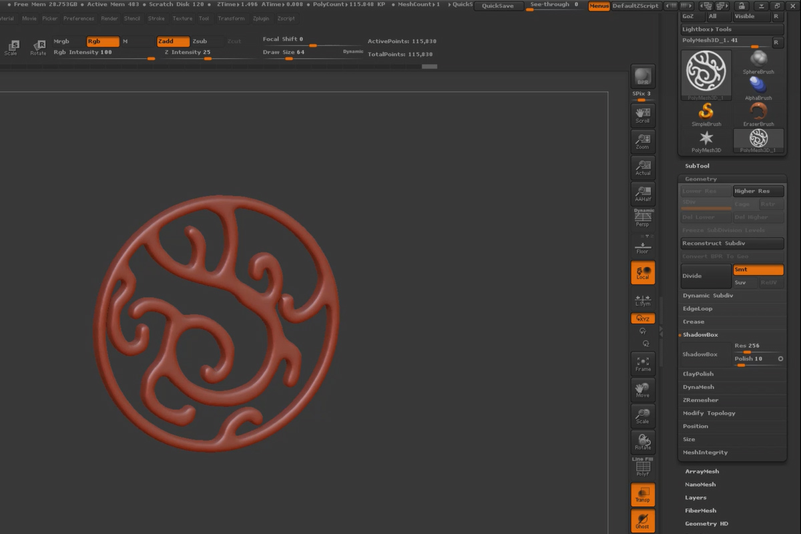
Task: Expand the SubTool palette section
Action: (697, 166)
